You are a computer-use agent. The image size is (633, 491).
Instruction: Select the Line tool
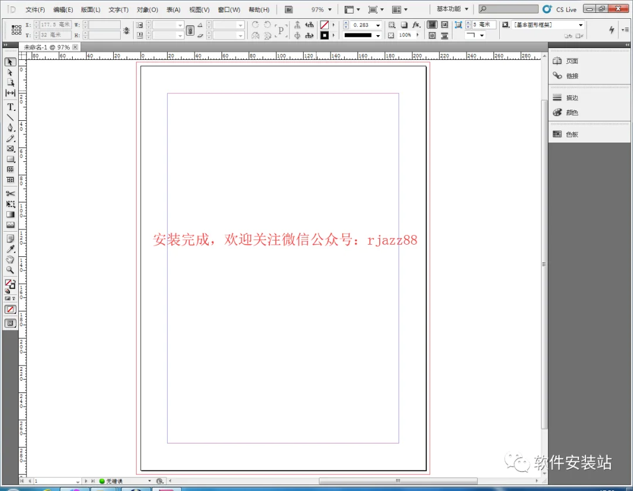click(10, 117)
